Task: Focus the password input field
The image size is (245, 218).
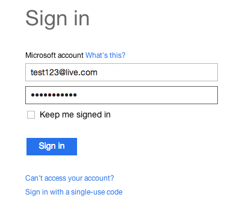Action: point(122,95)
